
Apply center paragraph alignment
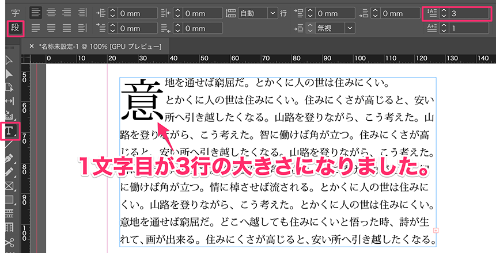pyautogui.click(x=51, y=13)
